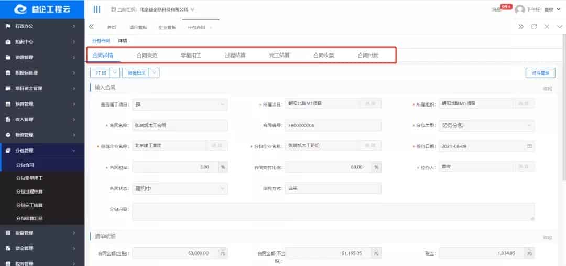The height and width of the screenshot is (266, 566).
Task: Click the 合同名称 input field
Action: pyautogui.click(x=180, y=125)
